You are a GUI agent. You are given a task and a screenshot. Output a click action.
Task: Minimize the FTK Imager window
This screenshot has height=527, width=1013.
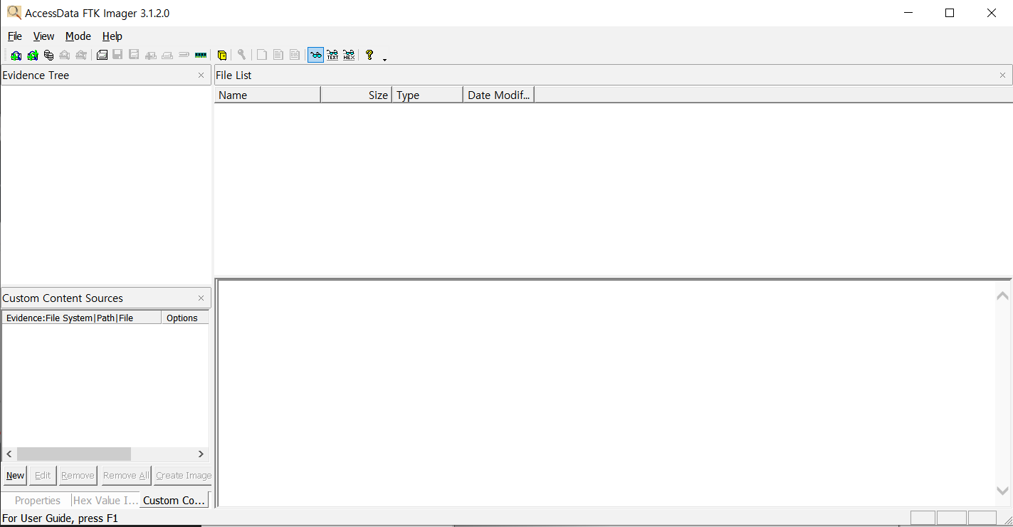tap(908, 13)
